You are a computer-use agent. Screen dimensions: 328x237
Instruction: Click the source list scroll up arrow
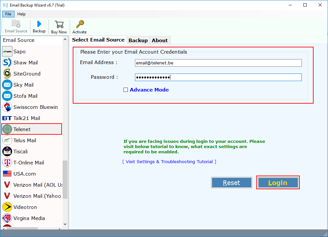point(65,40)
